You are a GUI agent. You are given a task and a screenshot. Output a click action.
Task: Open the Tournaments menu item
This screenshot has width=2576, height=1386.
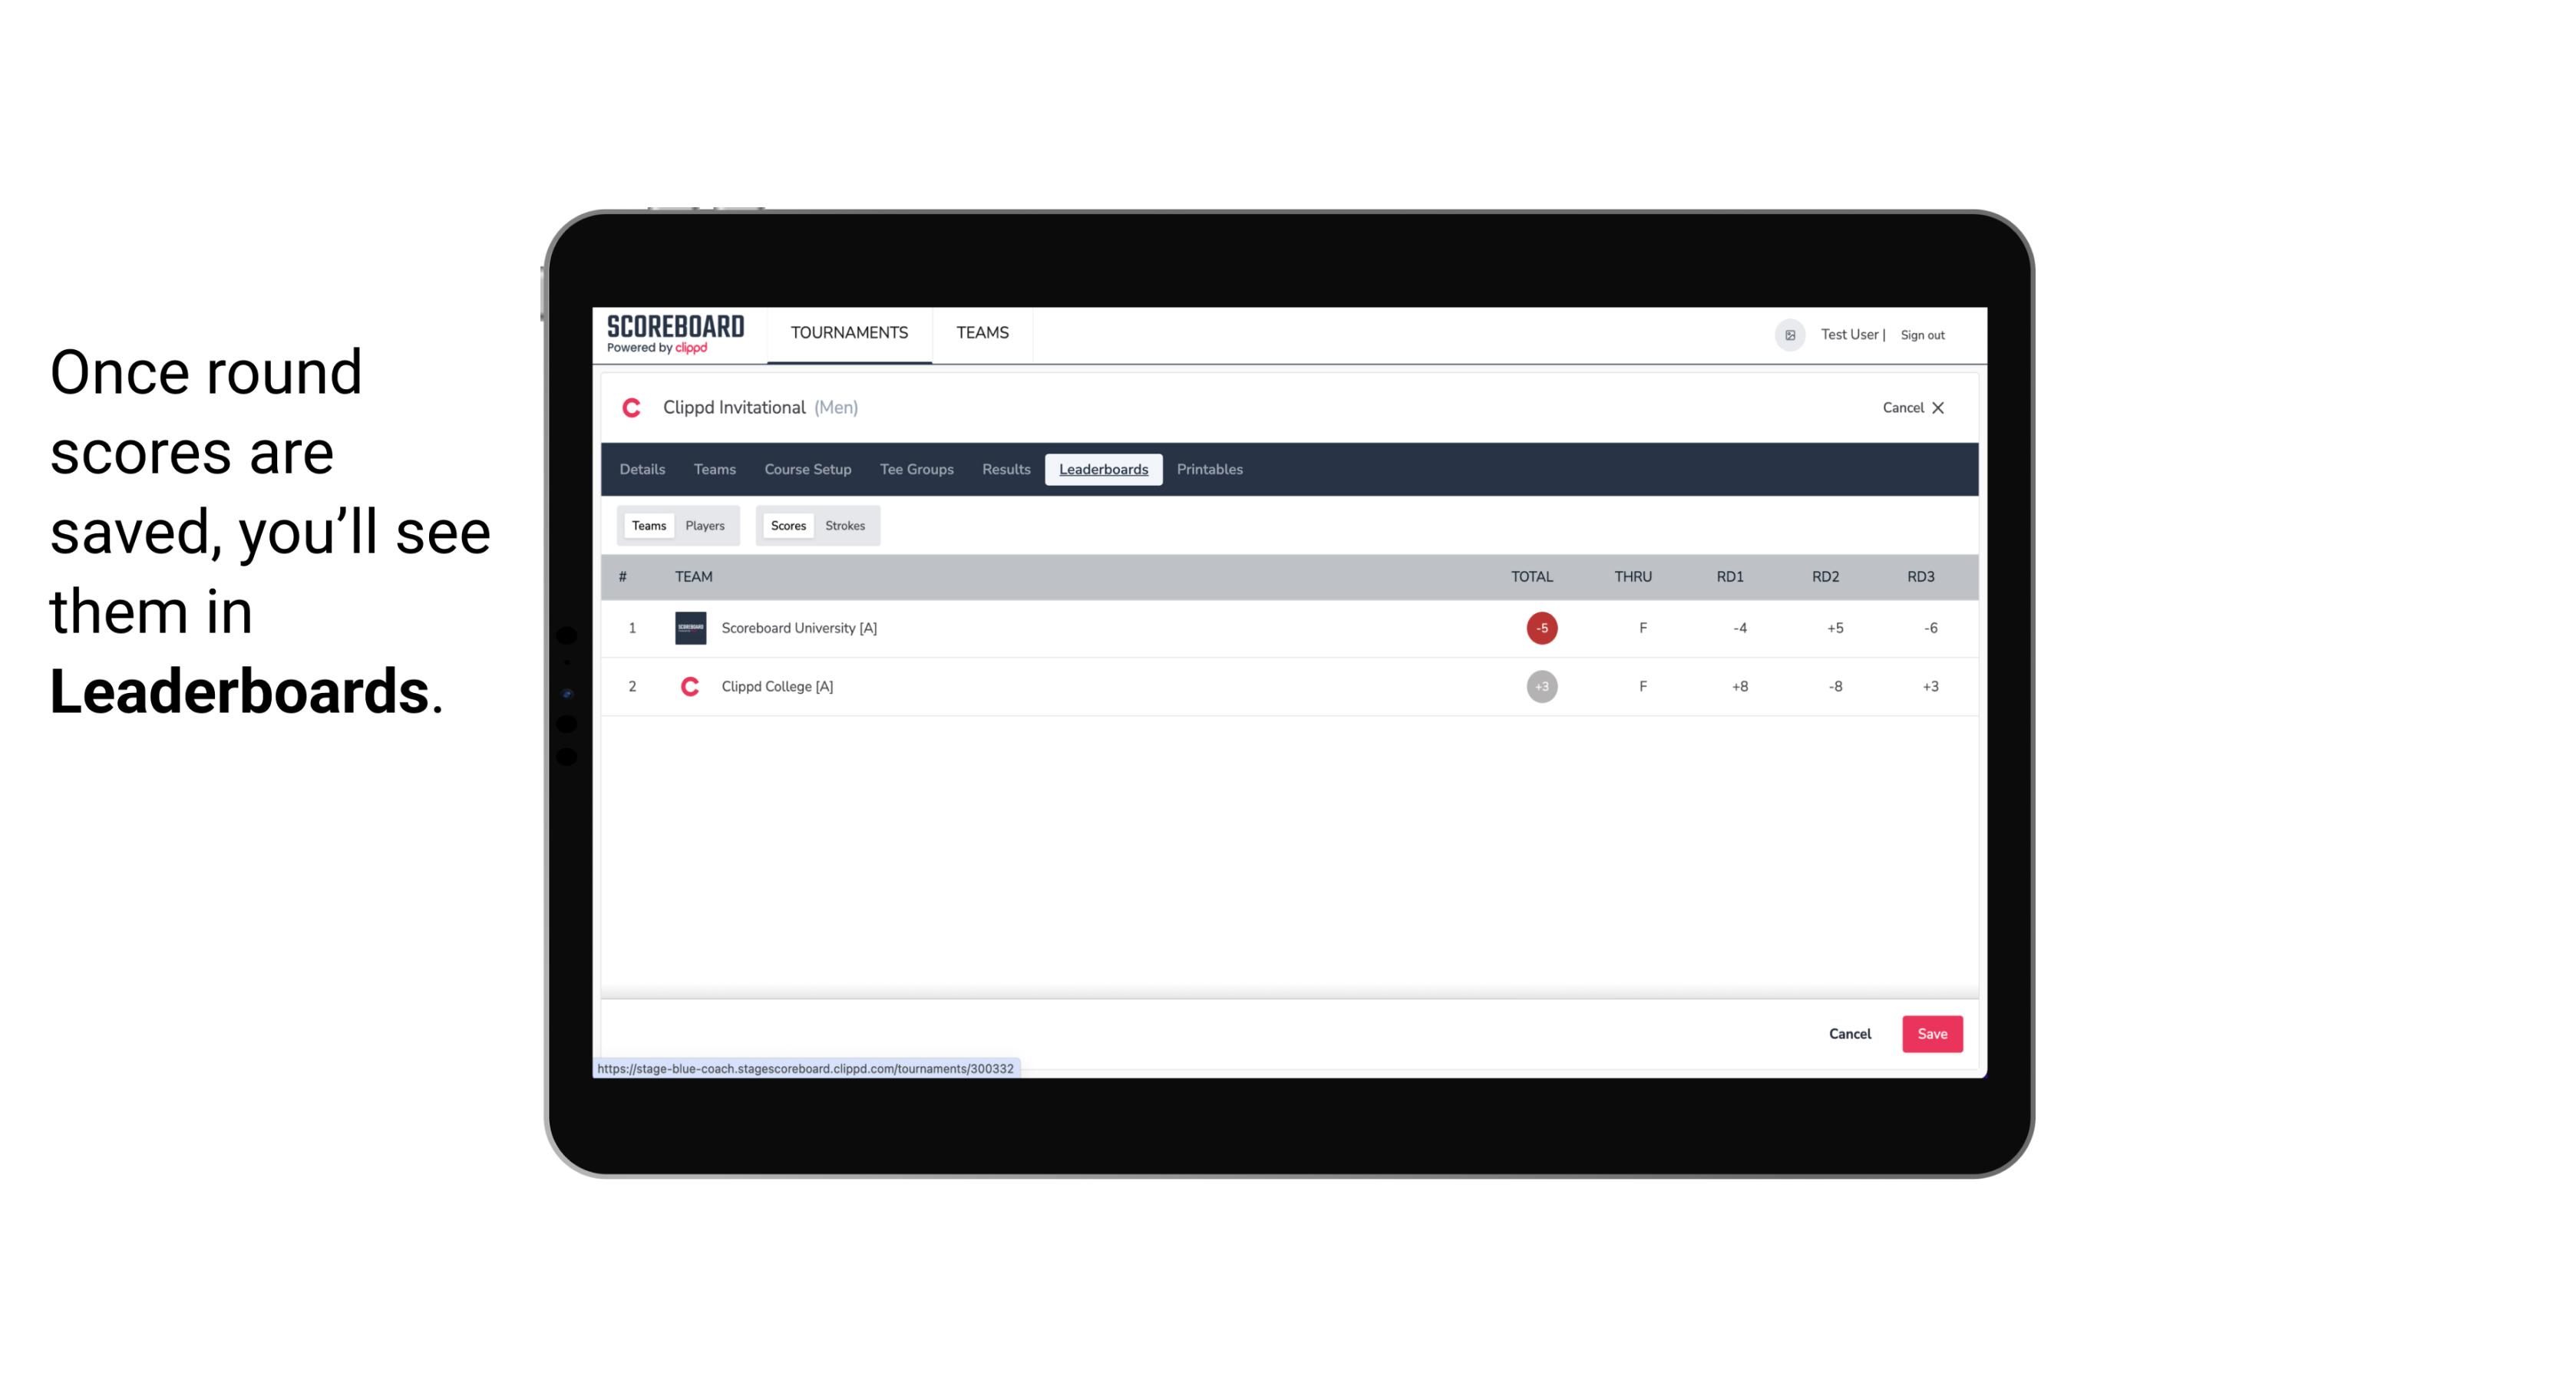click(x=850, y=333)
